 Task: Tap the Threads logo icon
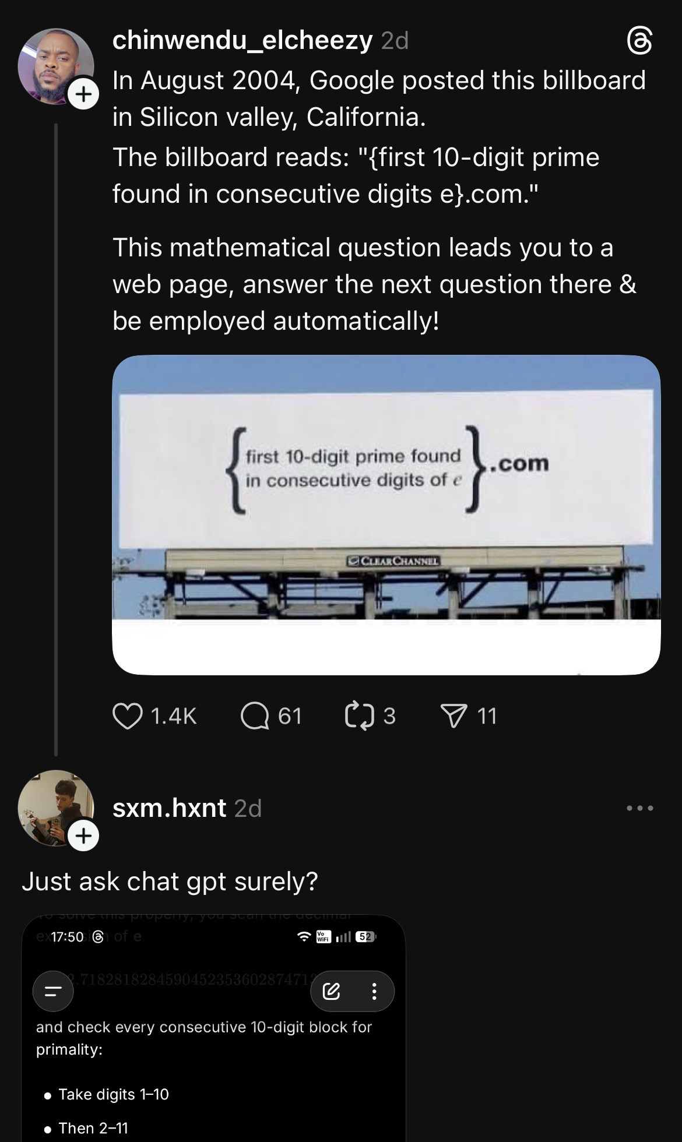[x=639, y=42]
